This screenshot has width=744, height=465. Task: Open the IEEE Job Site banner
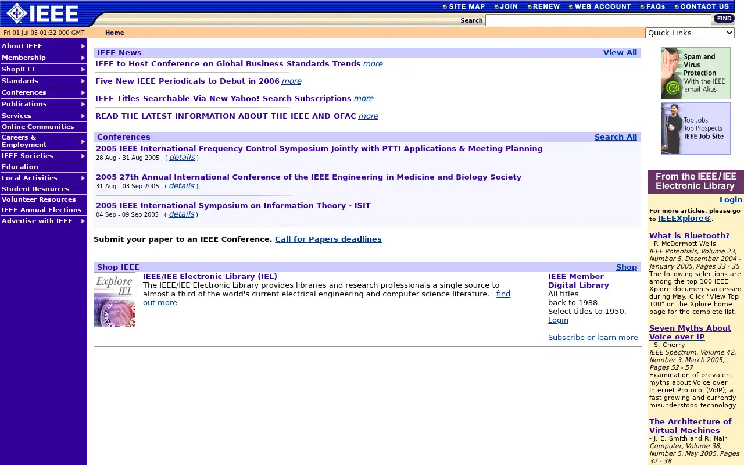pos(696,128)
